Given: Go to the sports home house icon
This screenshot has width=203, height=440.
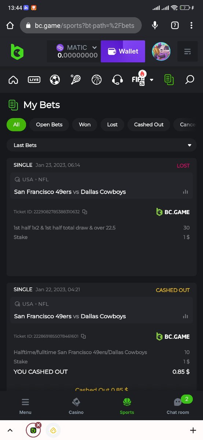Looking at the screenshot, I should click(x=13, y=80).
